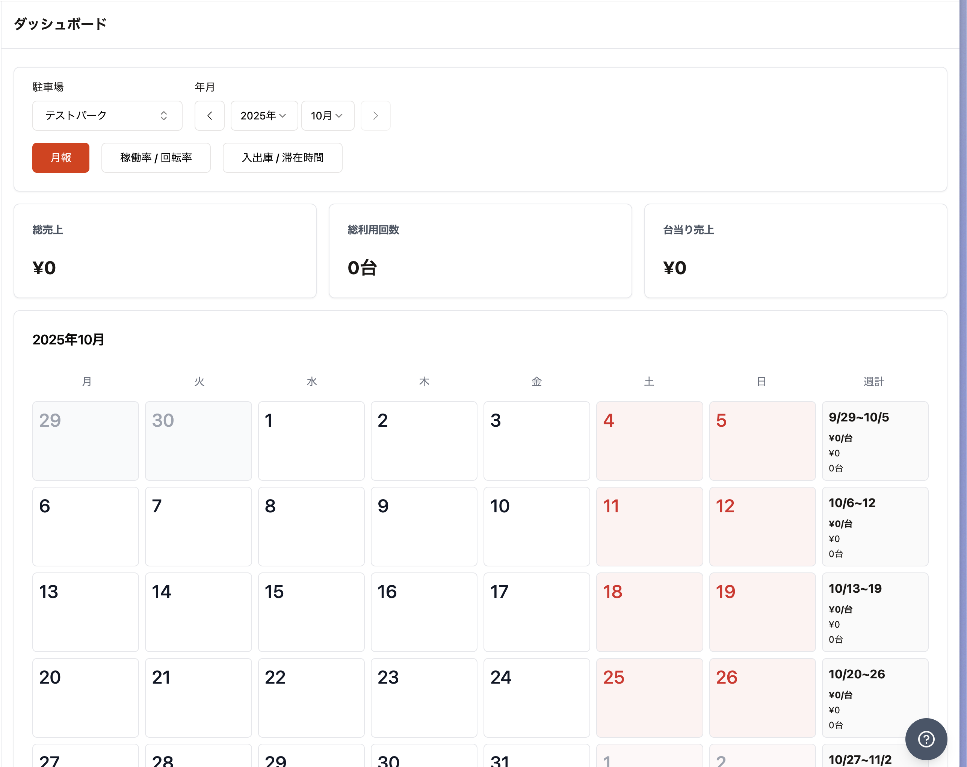967x767 pixels.
Task: Click the 総利用回数 summary card
Action: point(480,251)
